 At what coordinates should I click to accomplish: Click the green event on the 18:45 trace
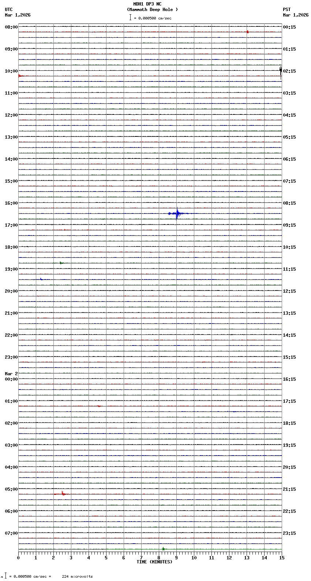(61, 263)
